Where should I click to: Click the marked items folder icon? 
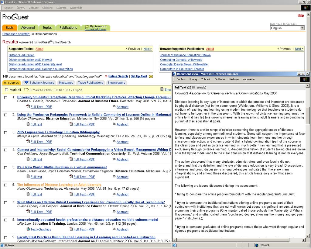(x=26, y=90)
